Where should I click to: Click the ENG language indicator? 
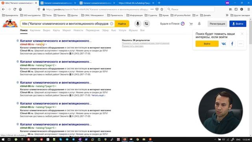[x=238, y=140]
